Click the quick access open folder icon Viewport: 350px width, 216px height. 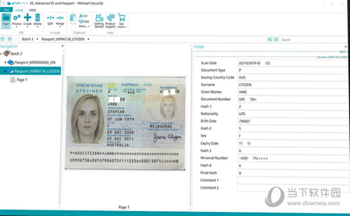pyautogui.click(x=9, y=3)
